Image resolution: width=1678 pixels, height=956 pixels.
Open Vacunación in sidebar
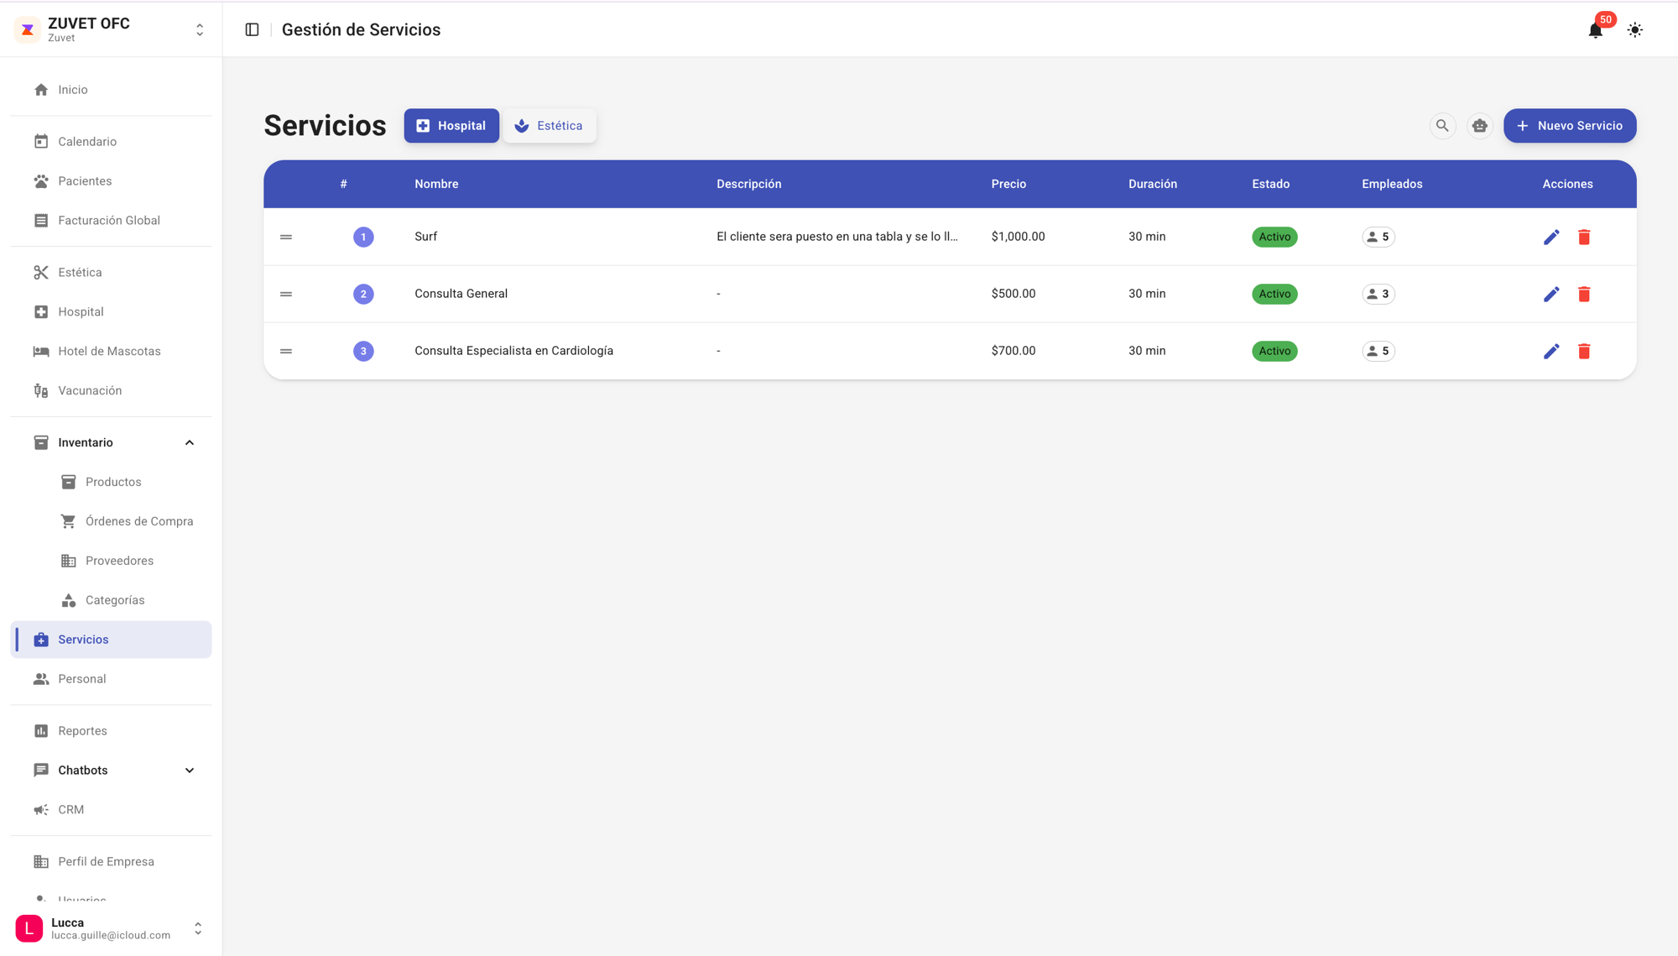[x=111, y=391]
